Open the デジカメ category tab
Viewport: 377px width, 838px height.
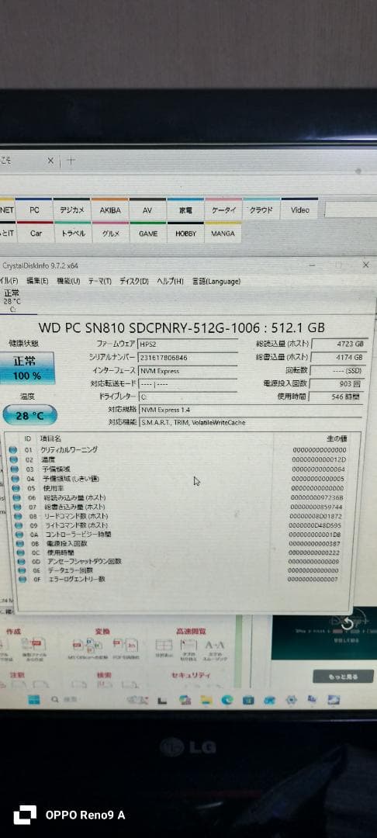[71, 210]
